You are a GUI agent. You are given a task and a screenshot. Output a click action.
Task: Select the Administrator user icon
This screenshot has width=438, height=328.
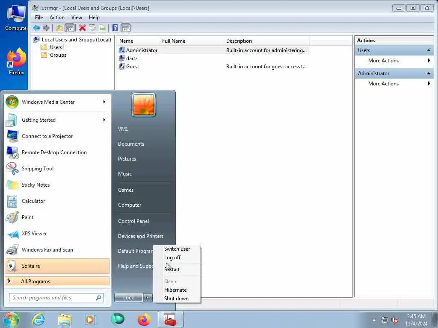click(122, 50)
